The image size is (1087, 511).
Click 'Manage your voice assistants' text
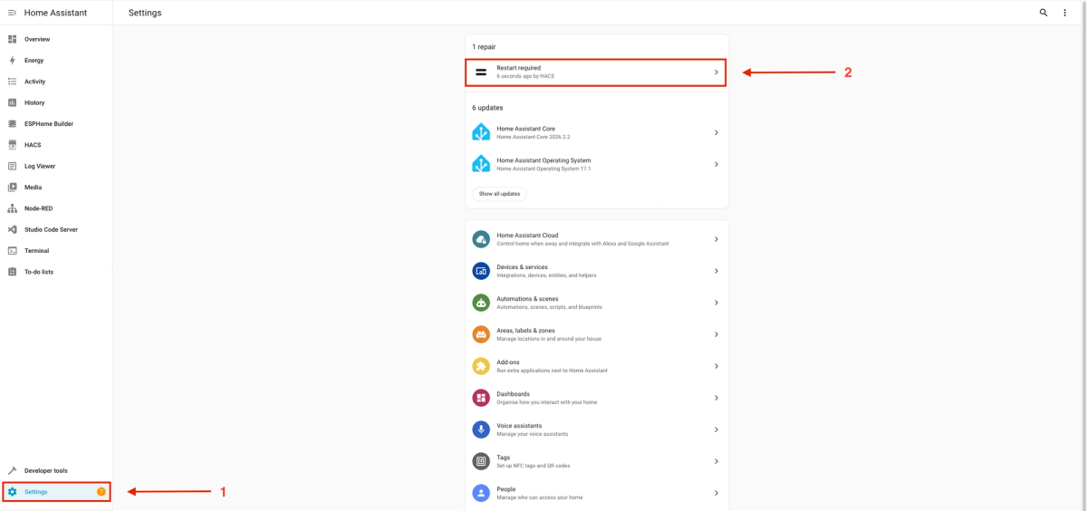pos(532,434)
